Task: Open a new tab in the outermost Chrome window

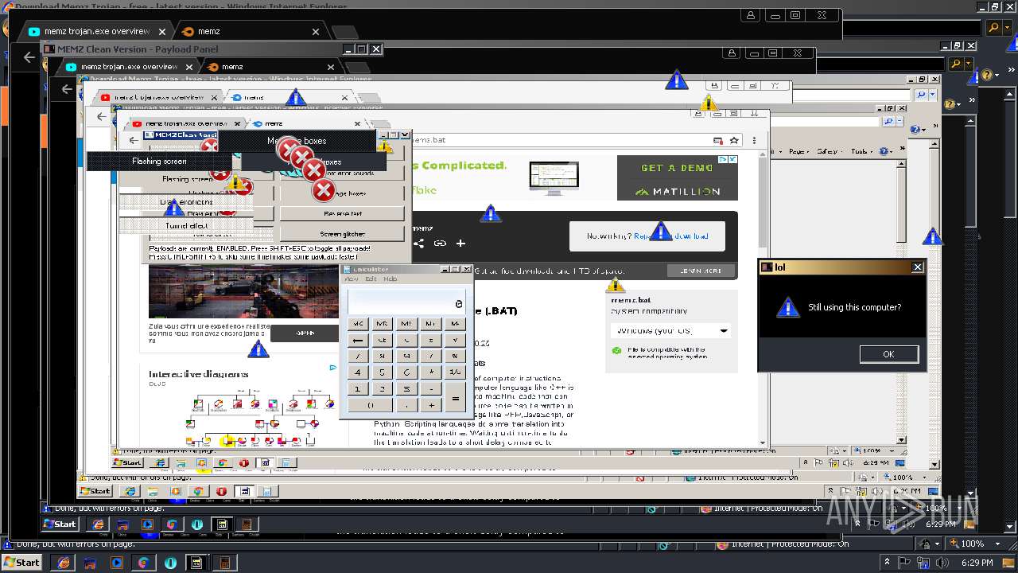Action: (x=344, y=32)
